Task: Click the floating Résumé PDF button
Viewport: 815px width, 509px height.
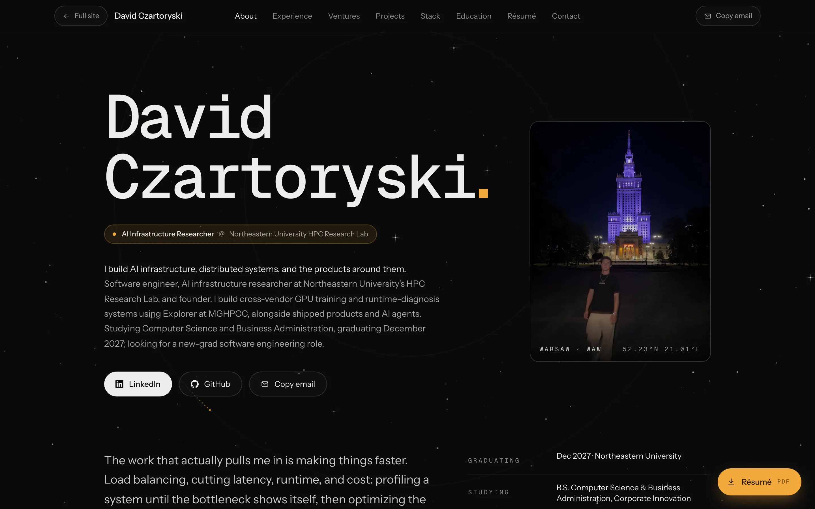Action: [x=759, y=482]
